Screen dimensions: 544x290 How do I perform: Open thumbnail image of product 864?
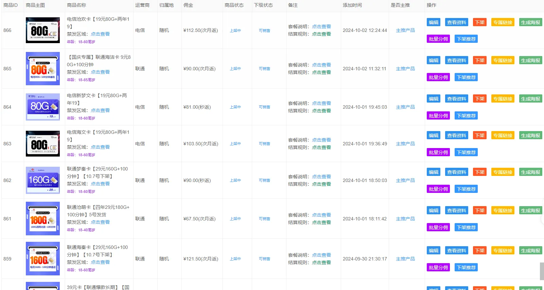(43, 107)
